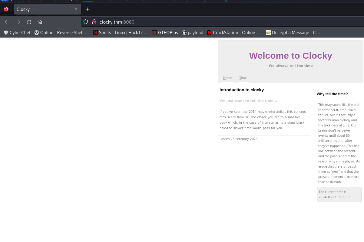Open Online - Reverse Shell bookmark

click(61, 33)
